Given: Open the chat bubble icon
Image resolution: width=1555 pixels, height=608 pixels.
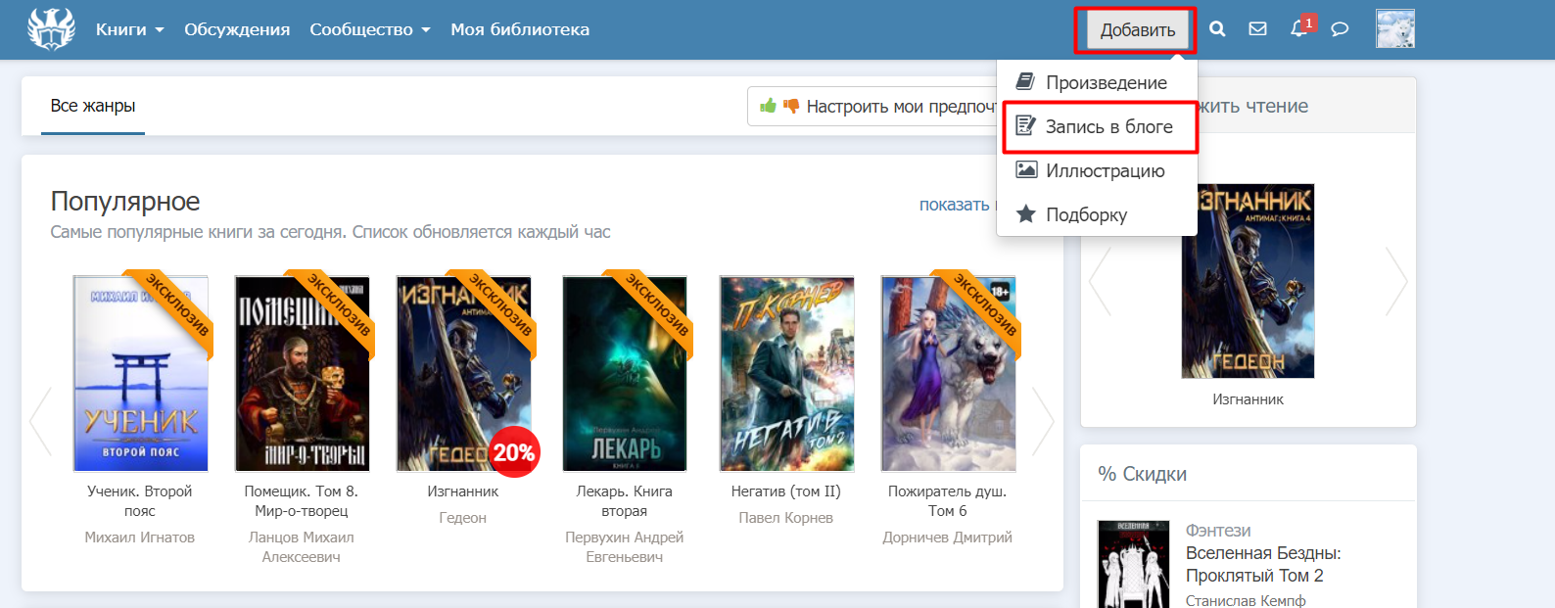Looking at the screenshot, I should (x=1340, y=29).
